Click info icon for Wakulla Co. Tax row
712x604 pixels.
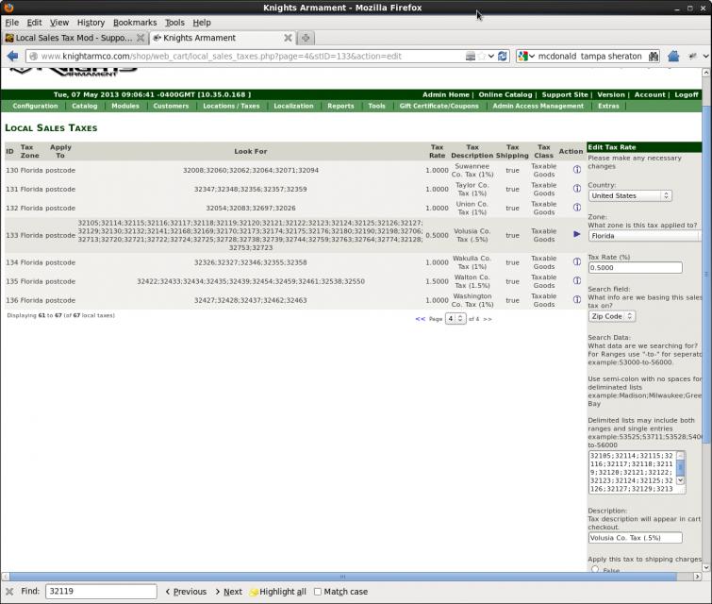(577, 261)
